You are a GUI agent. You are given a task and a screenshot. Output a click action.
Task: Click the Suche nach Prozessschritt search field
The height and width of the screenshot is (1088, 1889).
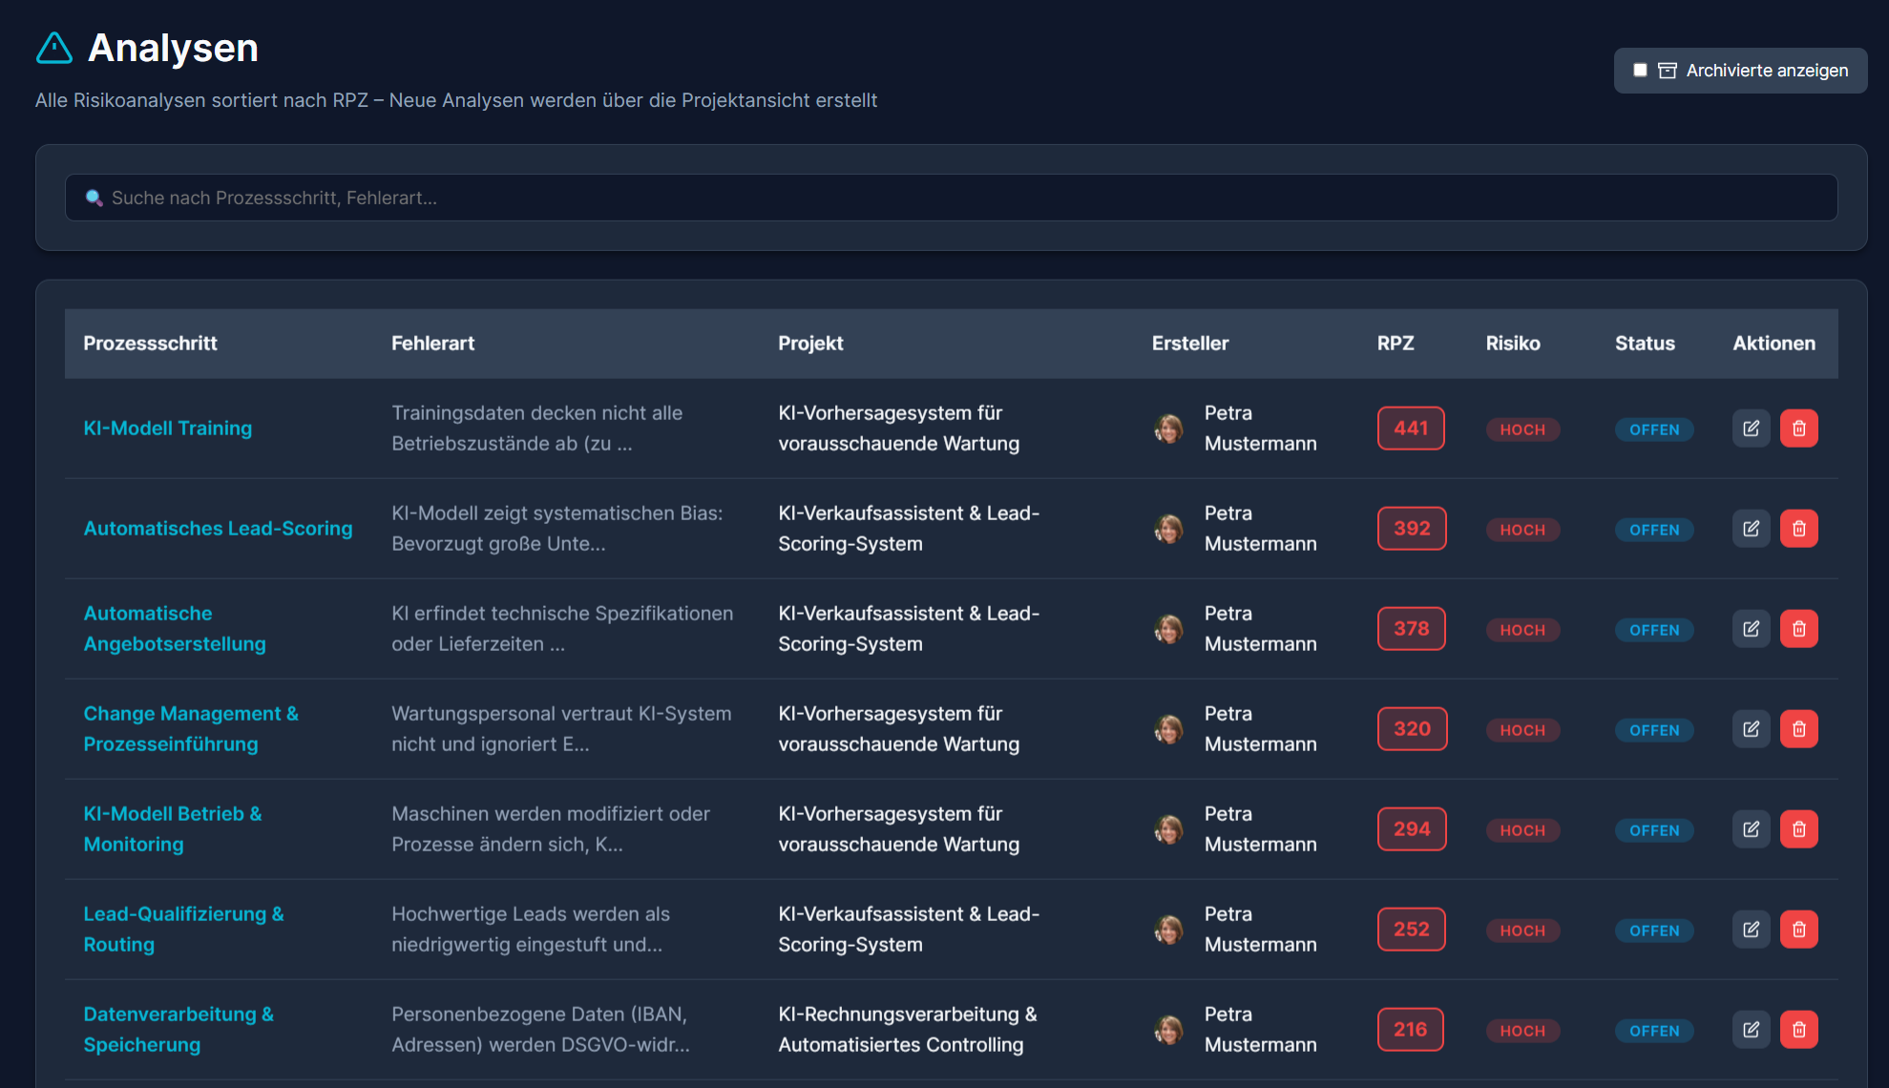click(x=573, y=198)
